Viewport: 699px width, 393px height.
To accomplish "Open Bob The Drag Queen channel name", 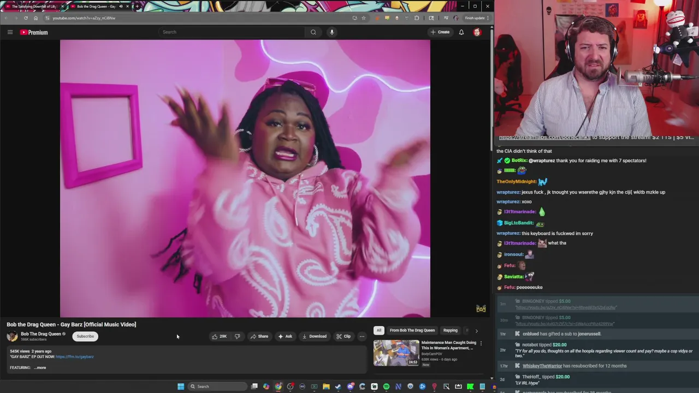I will coord(40,334).
